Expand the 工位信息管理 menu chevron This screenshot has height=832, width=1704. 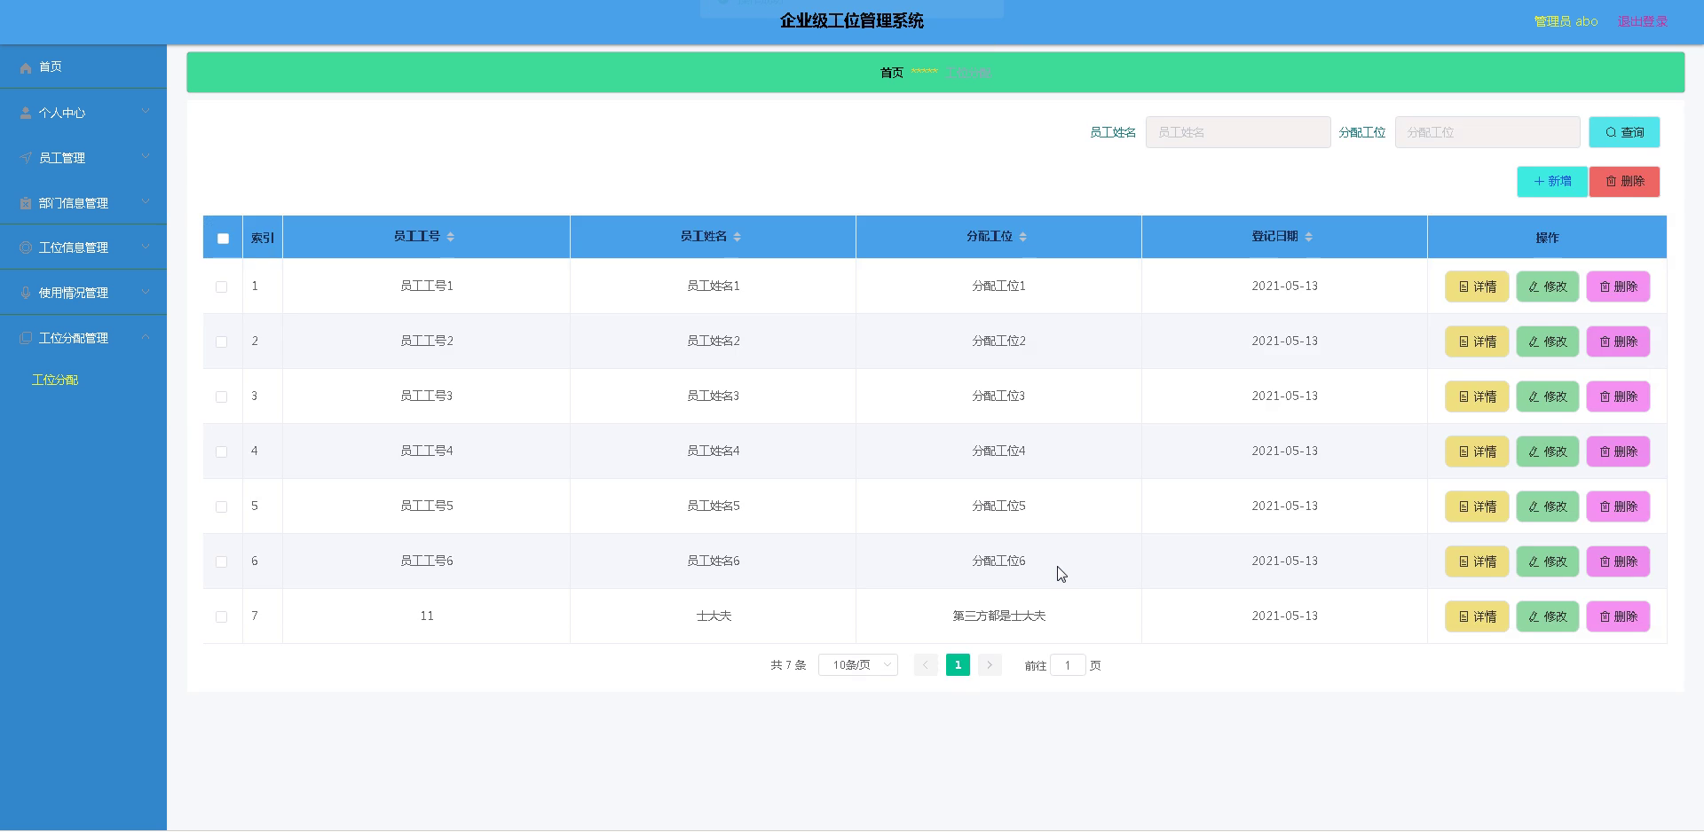[x=146, y=247]
